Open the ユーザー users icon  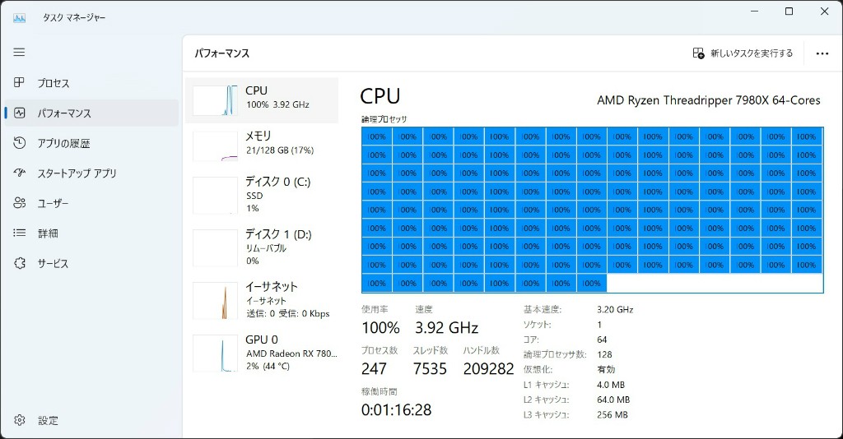pos(20,203)
